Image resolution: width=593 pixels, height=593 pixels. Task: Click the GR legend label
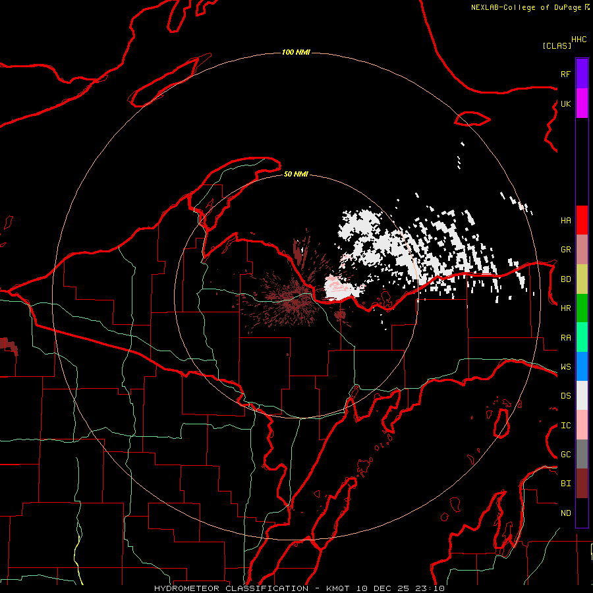click(565, 250)
